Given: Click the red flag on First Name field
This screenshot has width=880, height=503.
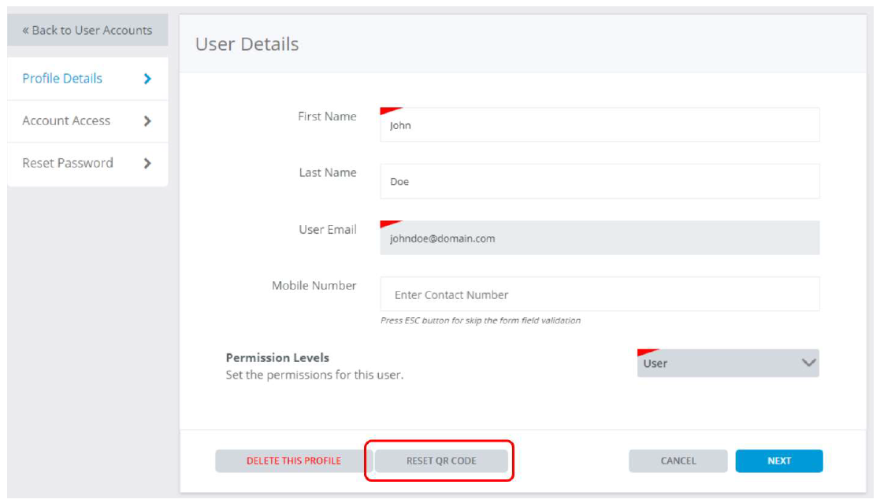Looking at the screenshot, I should point(388,112).
